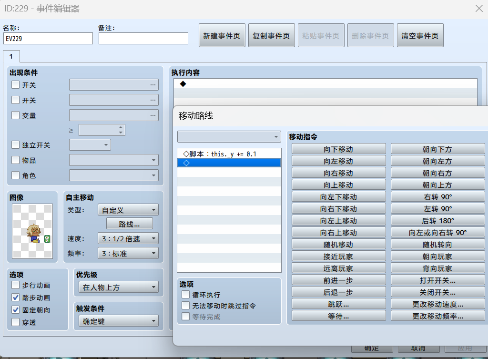The image size is (488, 359).
Task: Click the 向上移动 command
Action: (339, 185)
